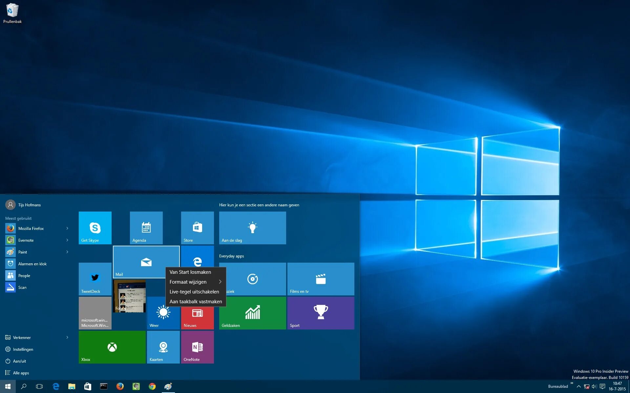
Task: Open the Task View taskbar button
Action: (39, 386)
